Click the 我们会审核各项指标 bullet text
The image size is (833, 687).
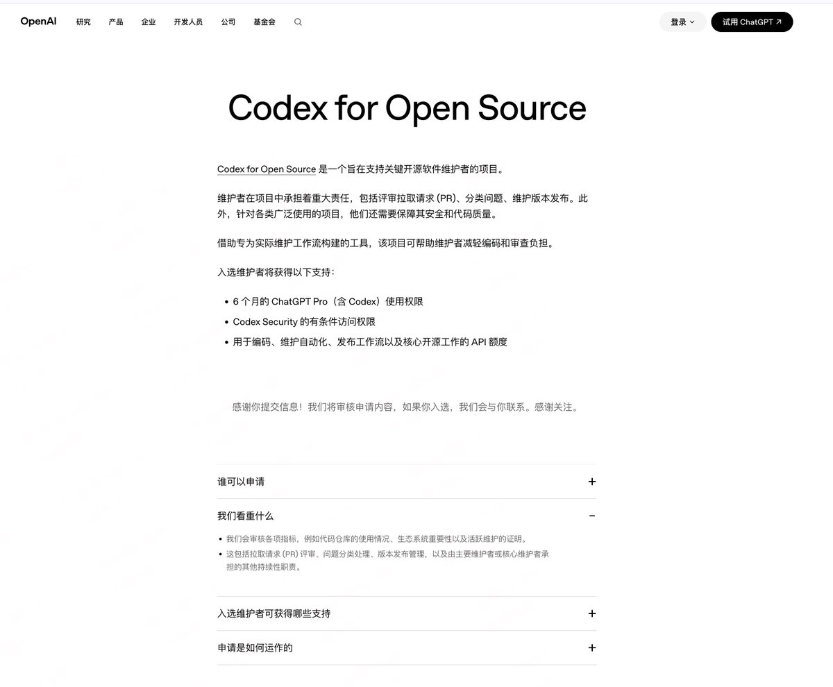coord(377,538)
